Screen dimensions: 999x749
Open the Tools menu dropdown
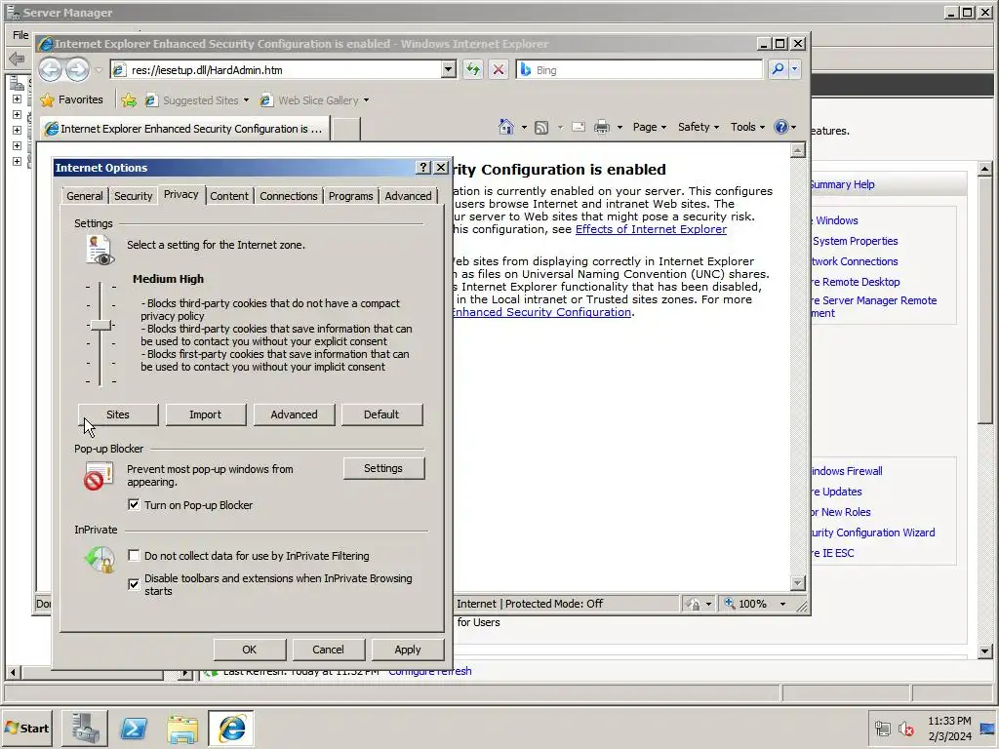(x=747, y=127)
